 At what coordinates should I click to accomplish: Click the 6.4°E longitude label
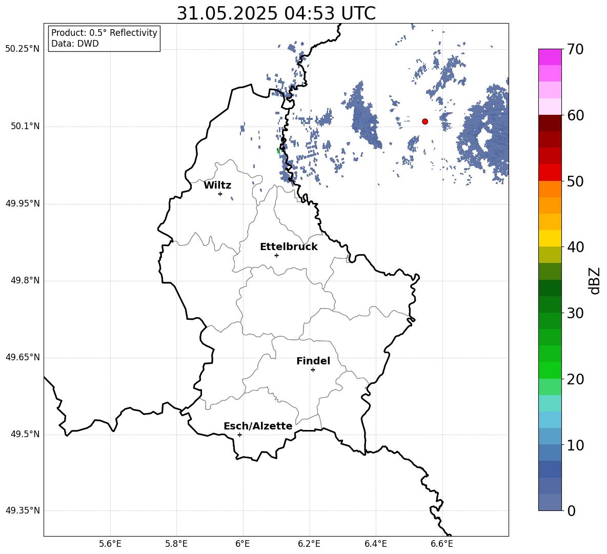point(375,544)
